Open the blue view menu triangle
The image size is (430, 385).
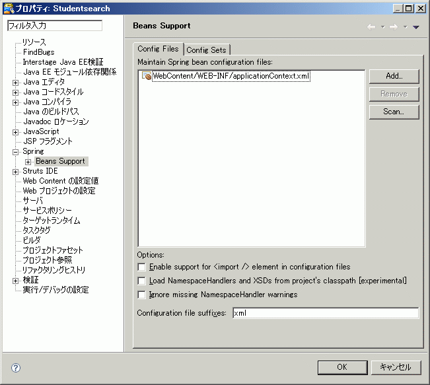tap(415, 27)
